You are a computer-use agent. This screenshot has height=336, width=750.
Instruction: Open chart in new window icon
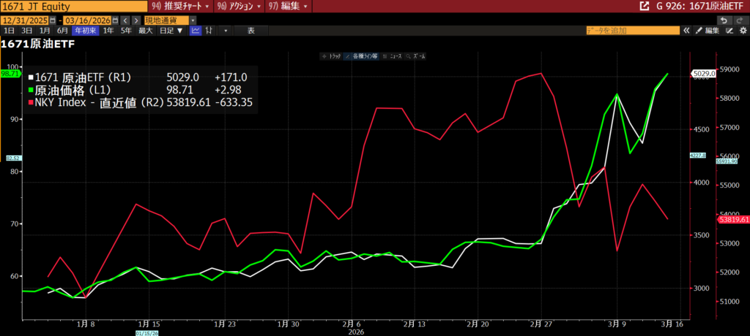[x=644, y=6]
